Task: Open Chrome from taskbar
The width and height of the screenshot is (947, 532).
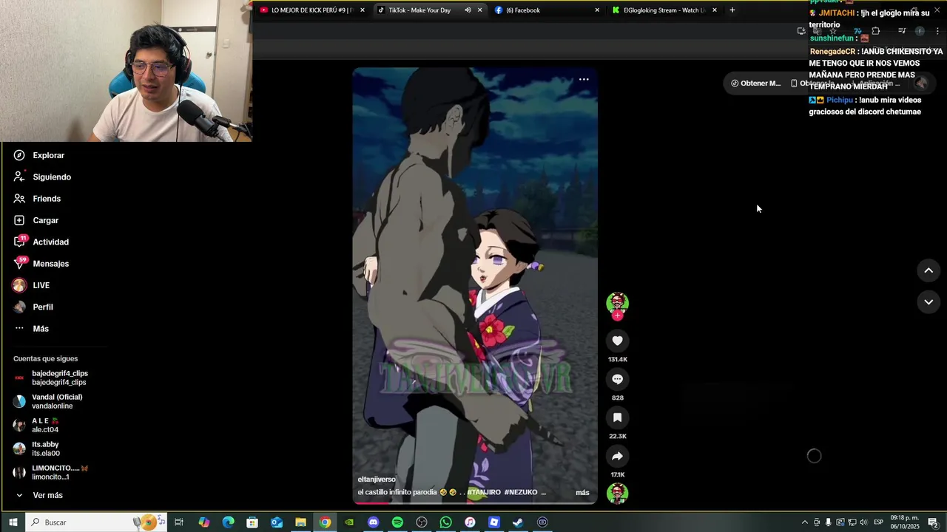Action: coord(325,522)
